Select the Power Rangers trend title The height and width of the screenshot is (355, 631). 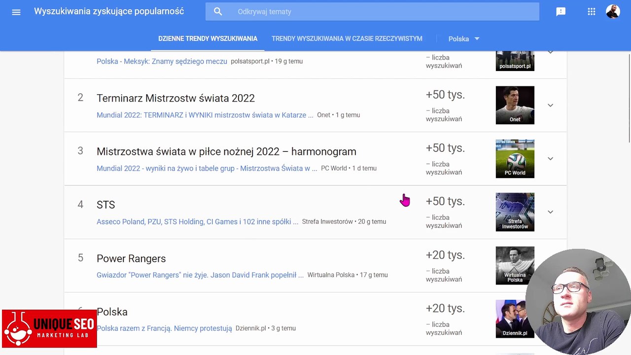tap(131, 258)
